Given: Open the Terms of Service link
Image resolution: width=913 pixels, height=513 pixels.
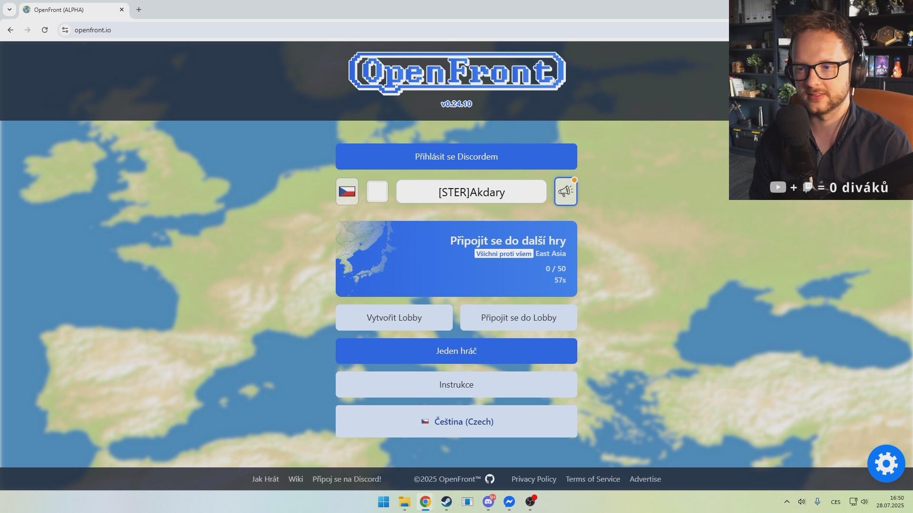Looking at the screenshot, I should [x=592, y=479].
